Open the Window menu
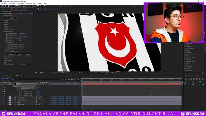This screenshot has width=206, height=116. (40, 4)
